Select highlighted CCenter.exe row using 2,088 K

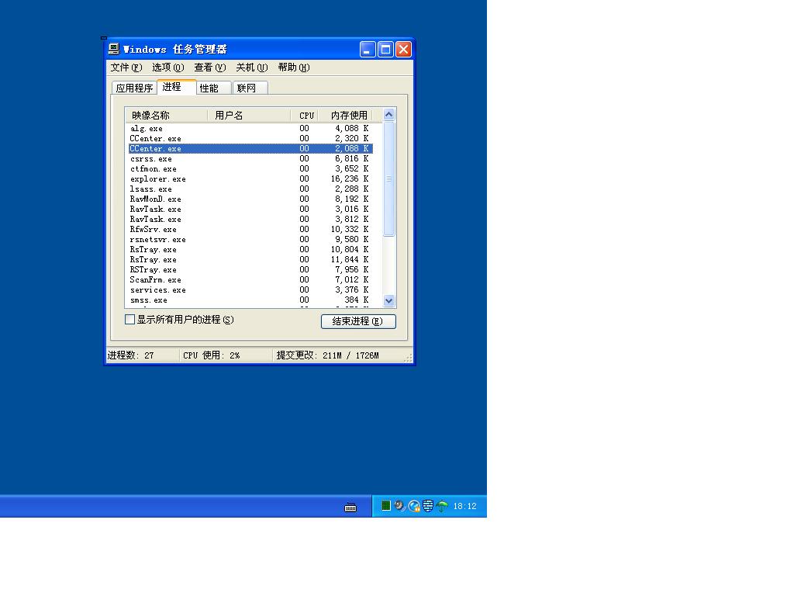click(x=250, y=148)
